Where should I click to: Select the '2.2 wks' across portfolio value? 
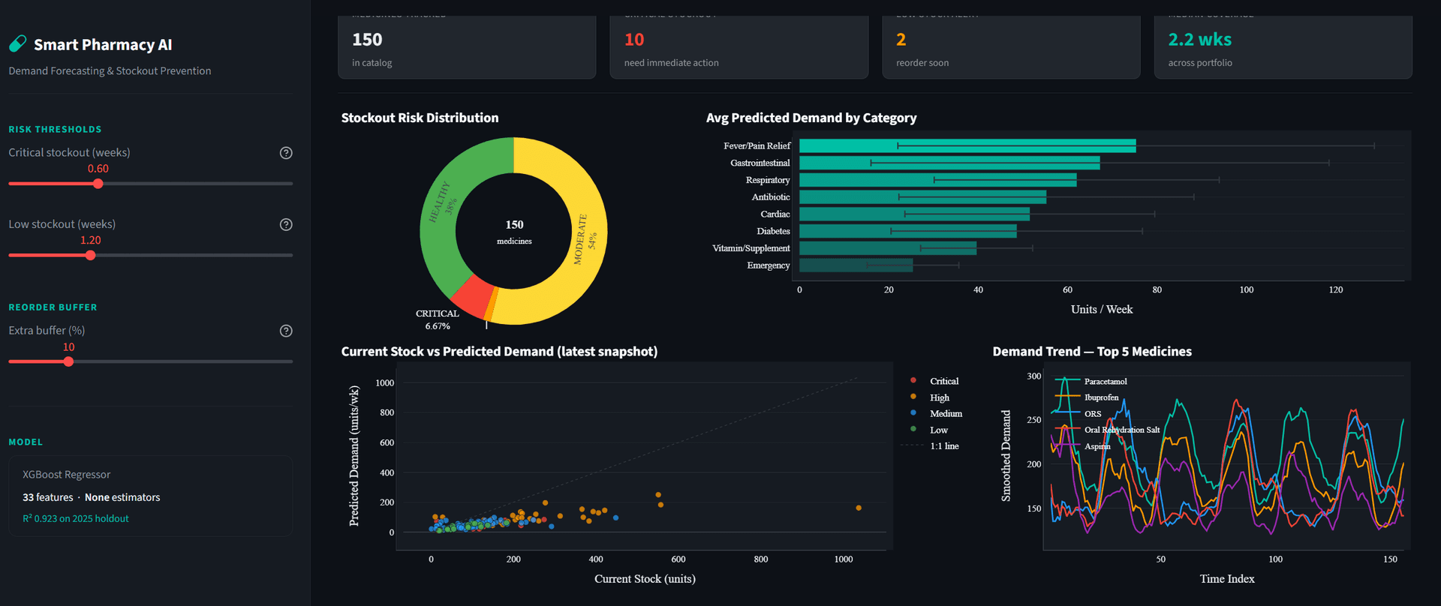1199,40
